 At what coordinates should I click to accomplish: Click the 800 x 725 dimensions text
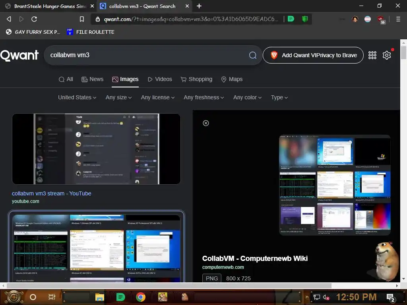click(x=238, y=278)
